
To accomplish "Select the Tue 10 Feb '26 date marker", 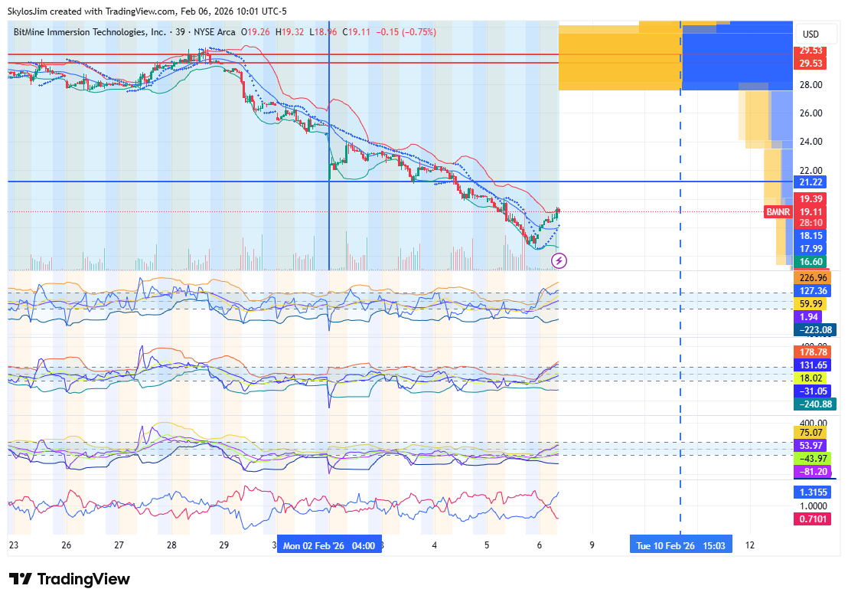I will (680, 546).
